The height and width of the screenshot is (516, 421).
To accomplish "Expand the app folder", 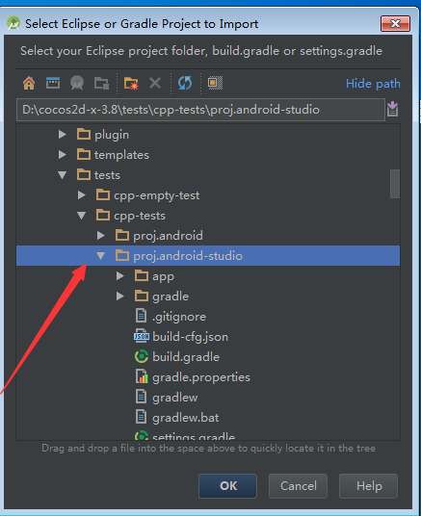I will point(120,275).
